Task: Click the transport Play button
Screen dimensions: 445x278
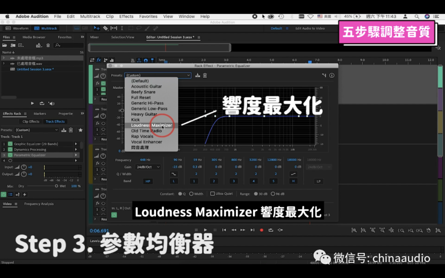Action: click(x=206, y=230)
